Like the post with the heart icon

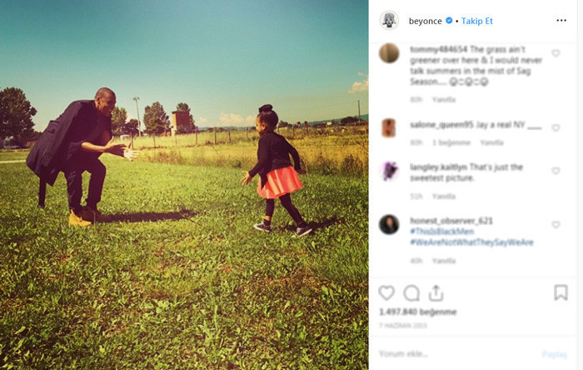click(x=386, y=293)
